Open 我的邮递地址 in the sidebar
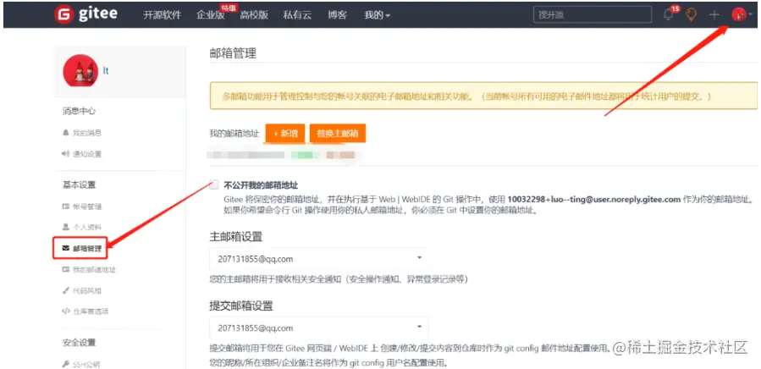 [94, 269]
